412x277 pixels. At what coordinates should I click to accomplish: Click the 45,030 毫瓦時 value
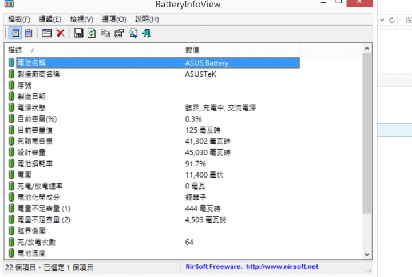[208, 152]
